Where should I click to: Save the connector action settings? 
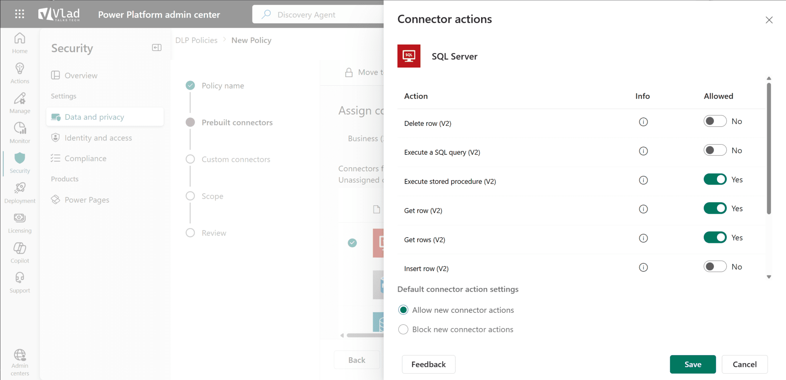pos(692,364)
